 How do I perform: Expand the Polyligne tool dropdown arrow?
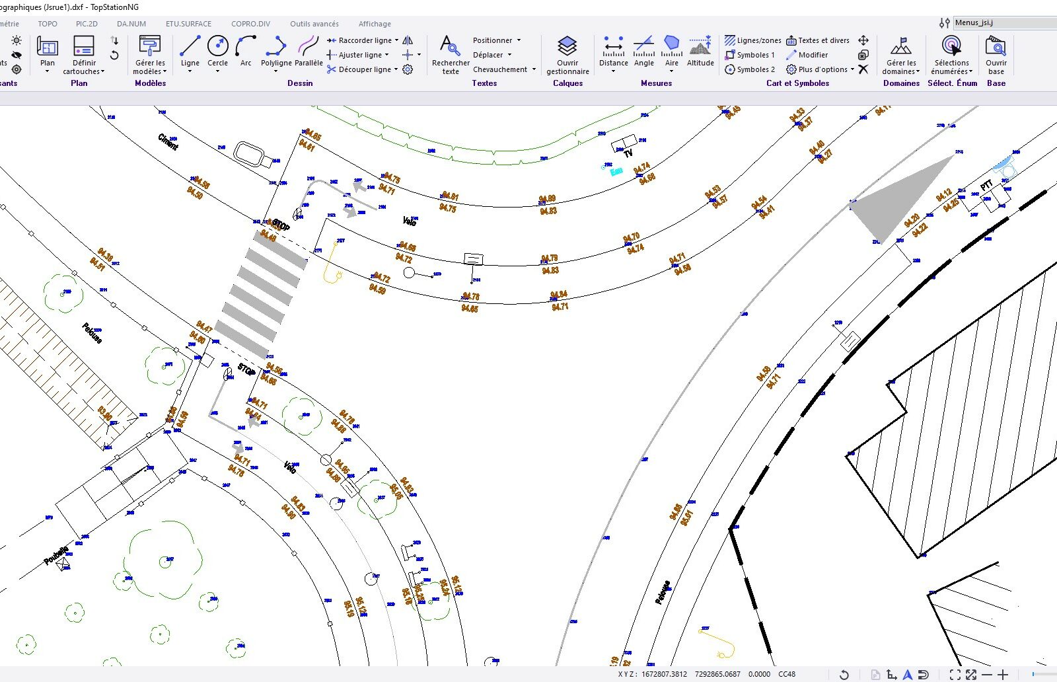(275, 71)
